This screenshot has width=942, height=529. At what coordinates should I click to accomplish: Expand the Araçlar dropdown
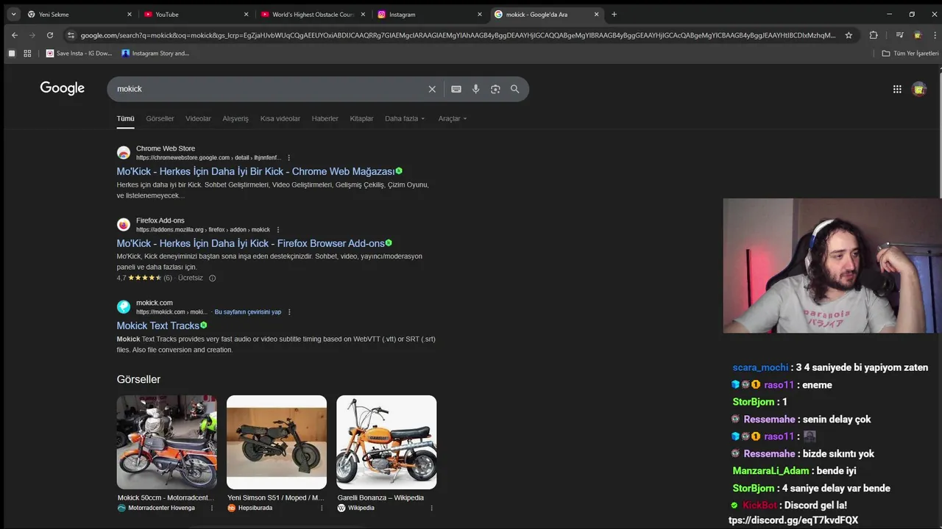[453, 118]
